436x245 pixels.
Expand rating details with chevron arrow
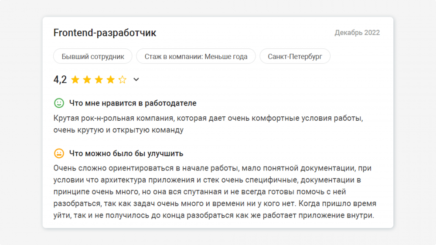pyautogui.click(x=136, y=79)
